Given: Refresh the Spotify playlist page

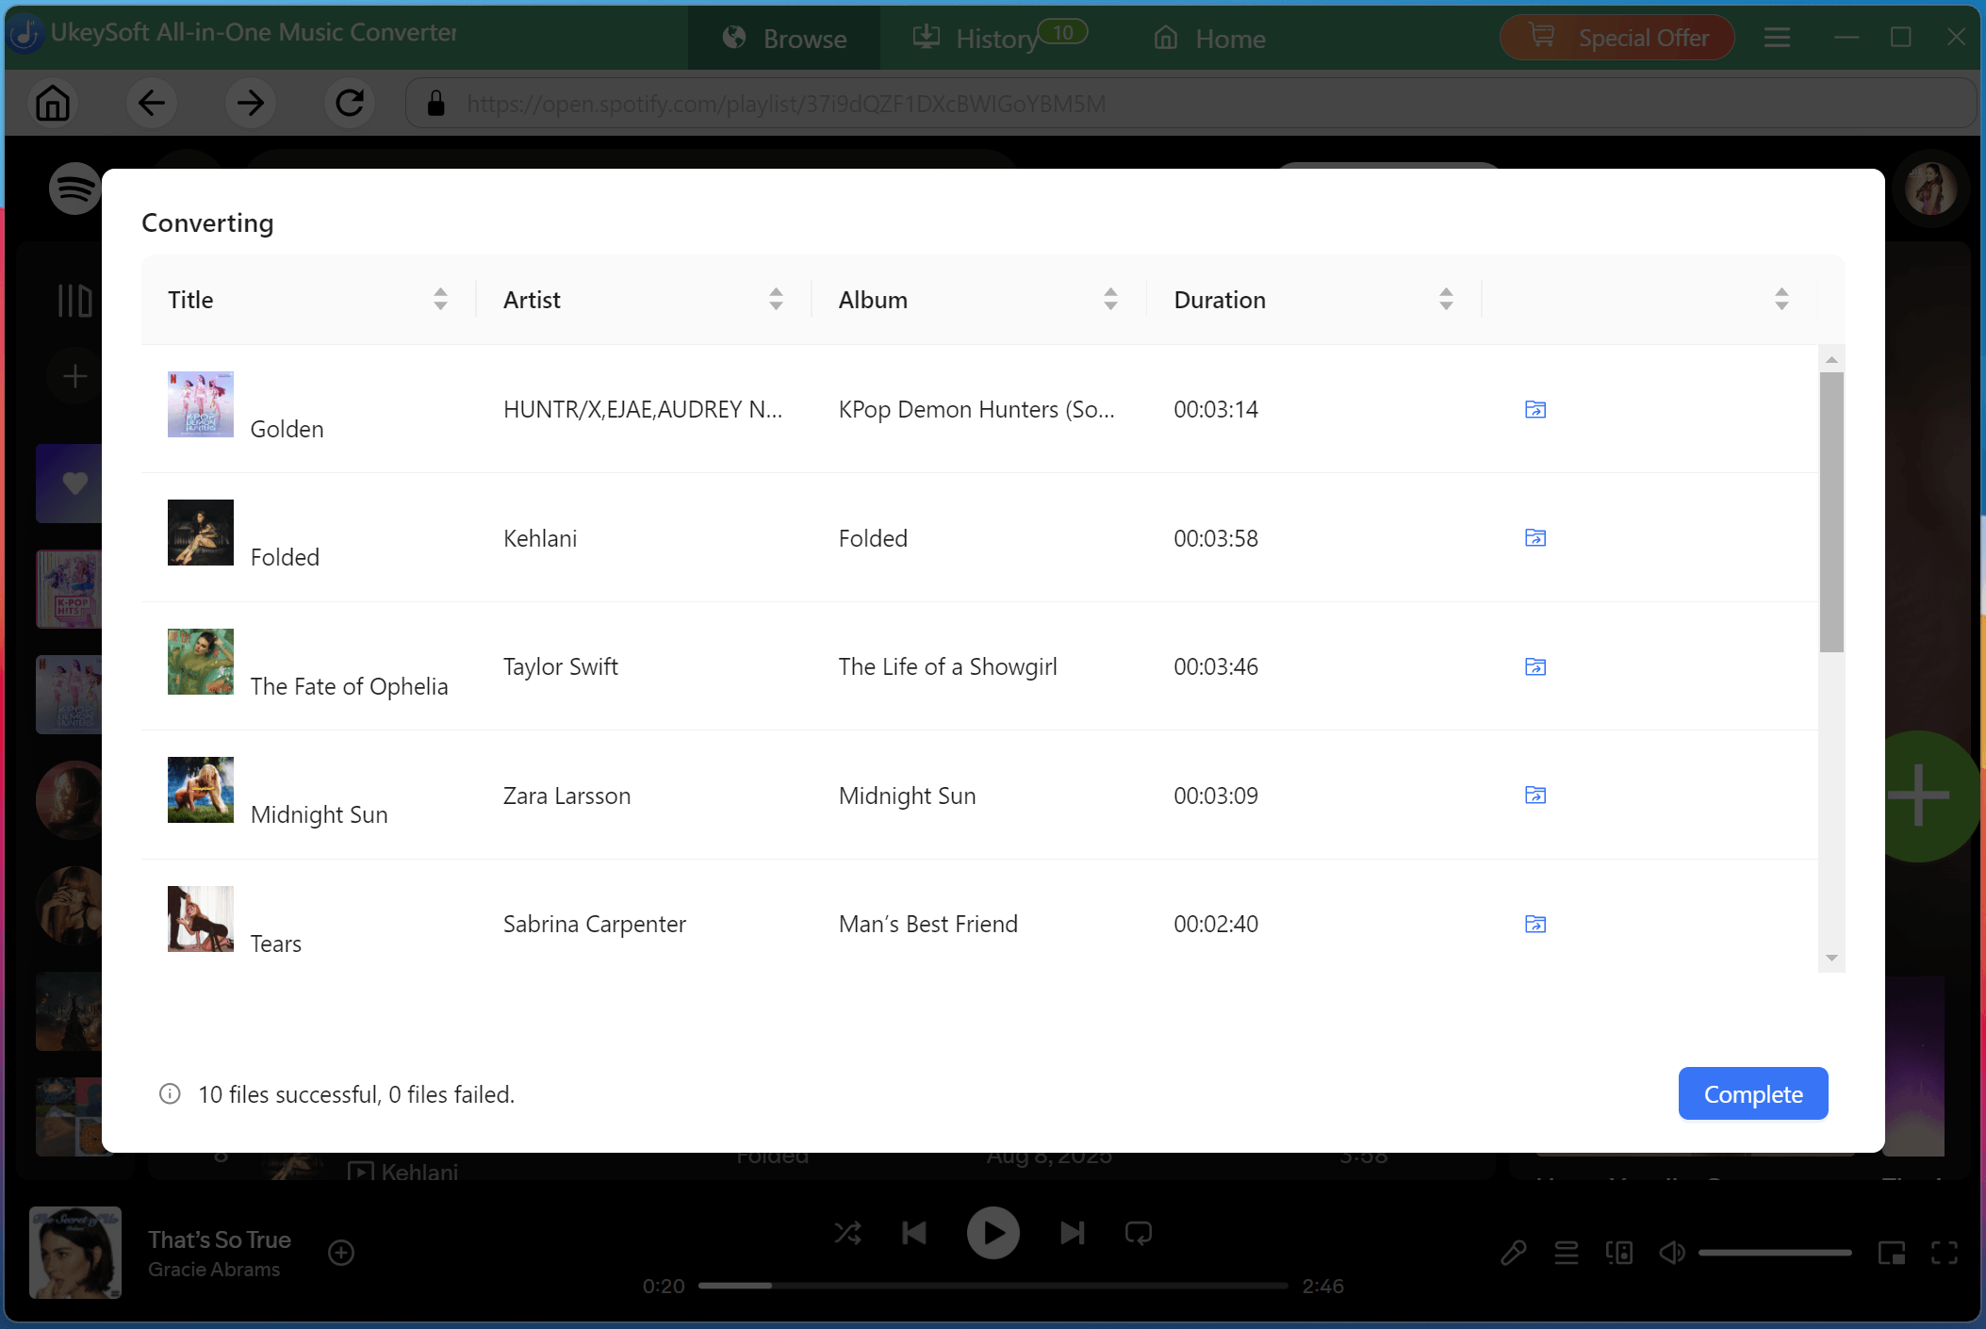Looking at the screenshot, I should pos(350,103).
